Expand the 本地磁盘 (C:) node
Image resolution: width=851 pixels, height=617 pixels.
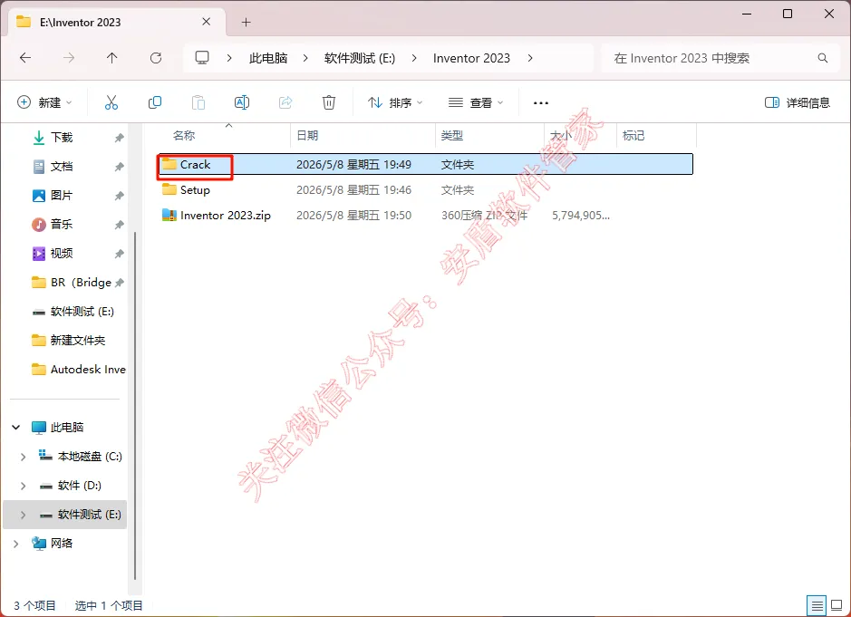click(x=23, y=457)
